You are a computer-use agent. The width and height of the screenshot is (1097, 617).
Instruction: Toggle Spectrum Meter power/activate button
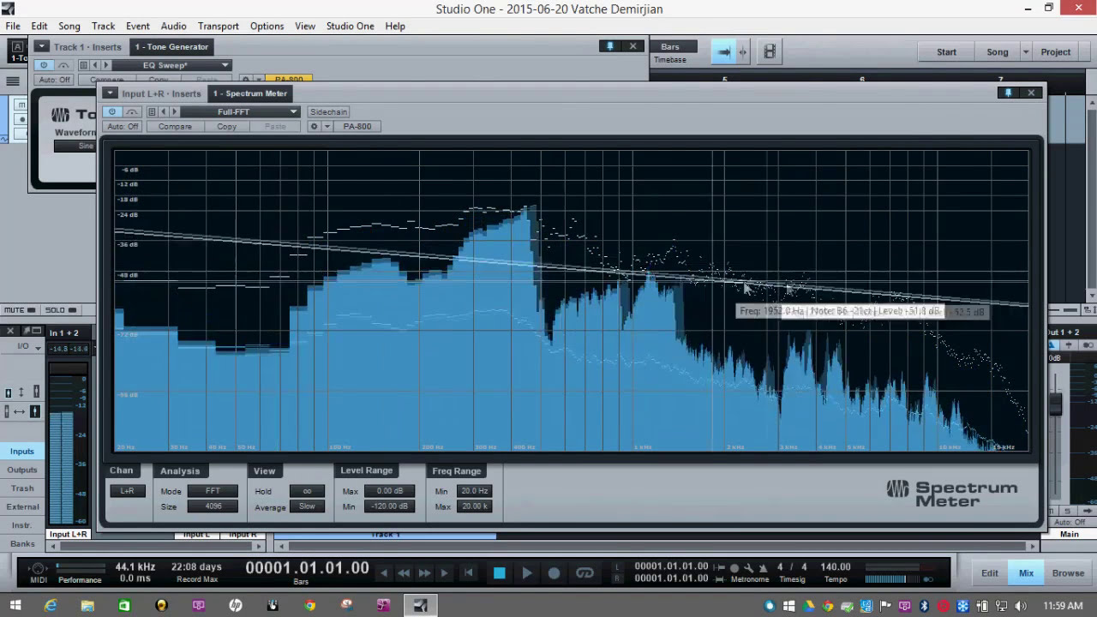[112, 111]
